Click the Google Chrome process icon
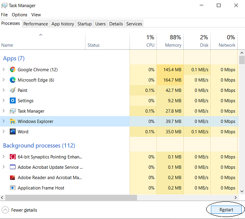Screen dimensions: 245x219 pyautogui.click(x=13, y=70)
